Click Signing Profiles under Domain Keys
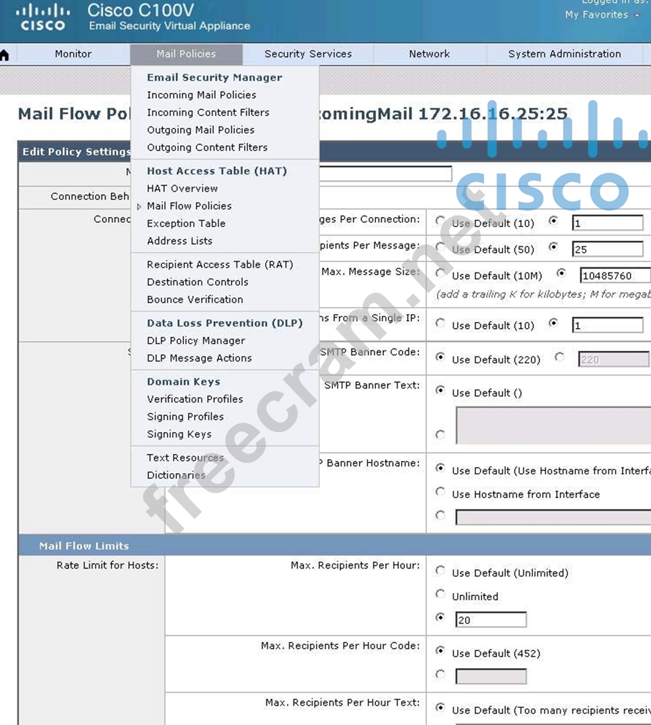This screenshot has height=725, width=651. coord(185,416)
